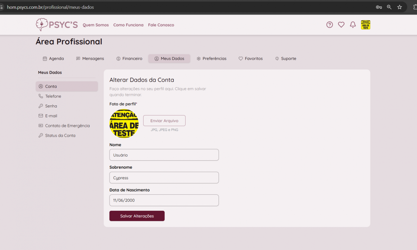Select Senha in the sidebar
The width and height of the screenshot is (417, 250).
[x=51, y=106]
